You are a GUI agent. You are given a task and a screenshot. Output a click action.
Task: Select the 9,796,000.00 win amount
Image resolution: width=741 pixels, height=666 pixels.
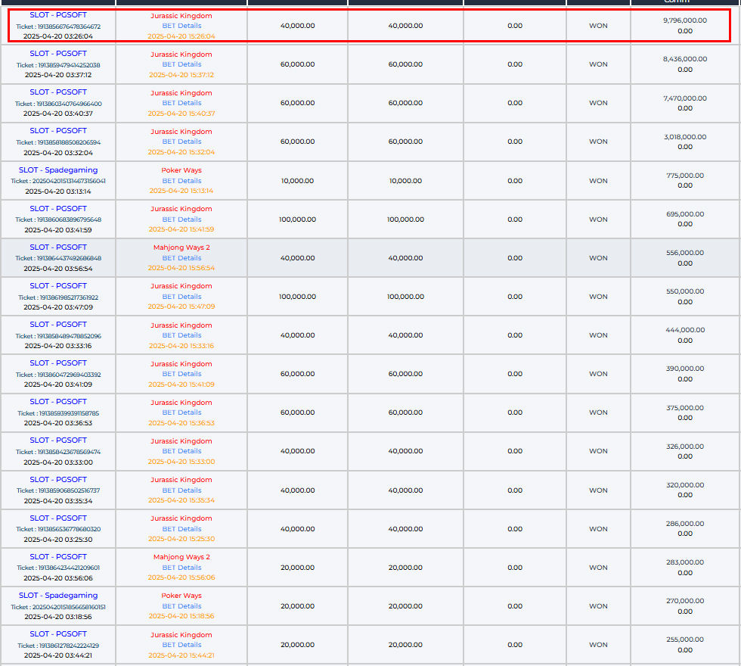pyautogui.click(x=685, y=20)
